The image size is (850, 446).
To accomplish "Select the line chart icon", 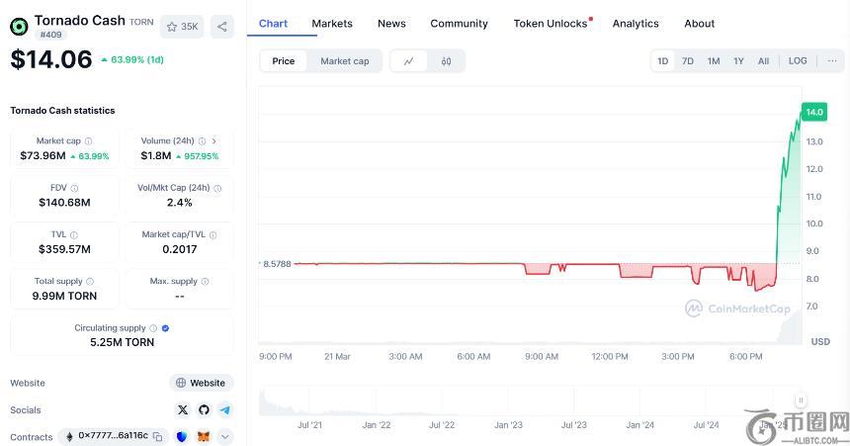I will pos(409,61).
